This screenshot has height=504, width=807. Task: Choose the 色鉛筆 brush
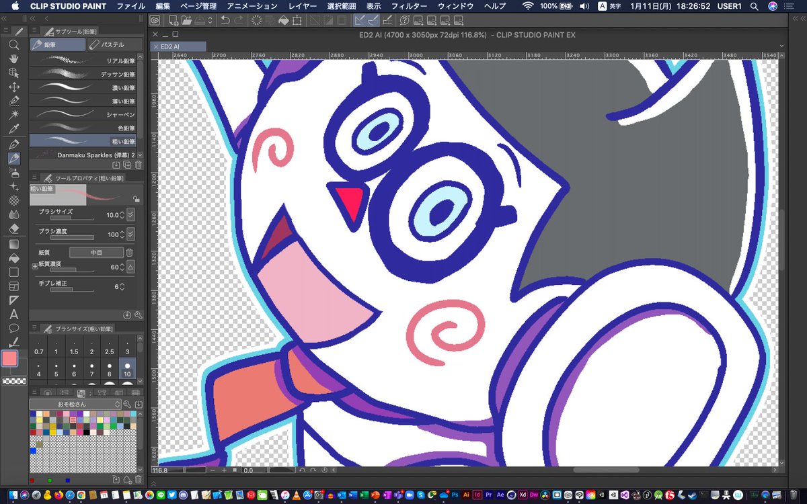83,128
